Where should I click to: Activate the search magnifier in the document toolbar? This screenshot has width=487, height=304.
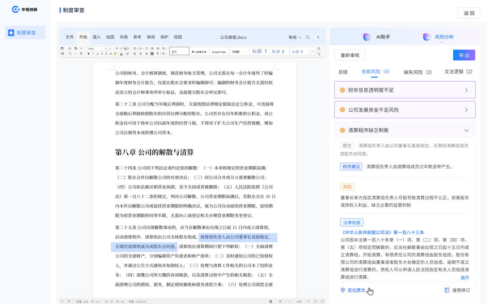tap(308, 37)
